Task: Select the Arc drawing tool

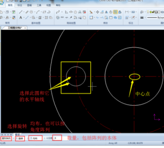Action: (38, 12)
